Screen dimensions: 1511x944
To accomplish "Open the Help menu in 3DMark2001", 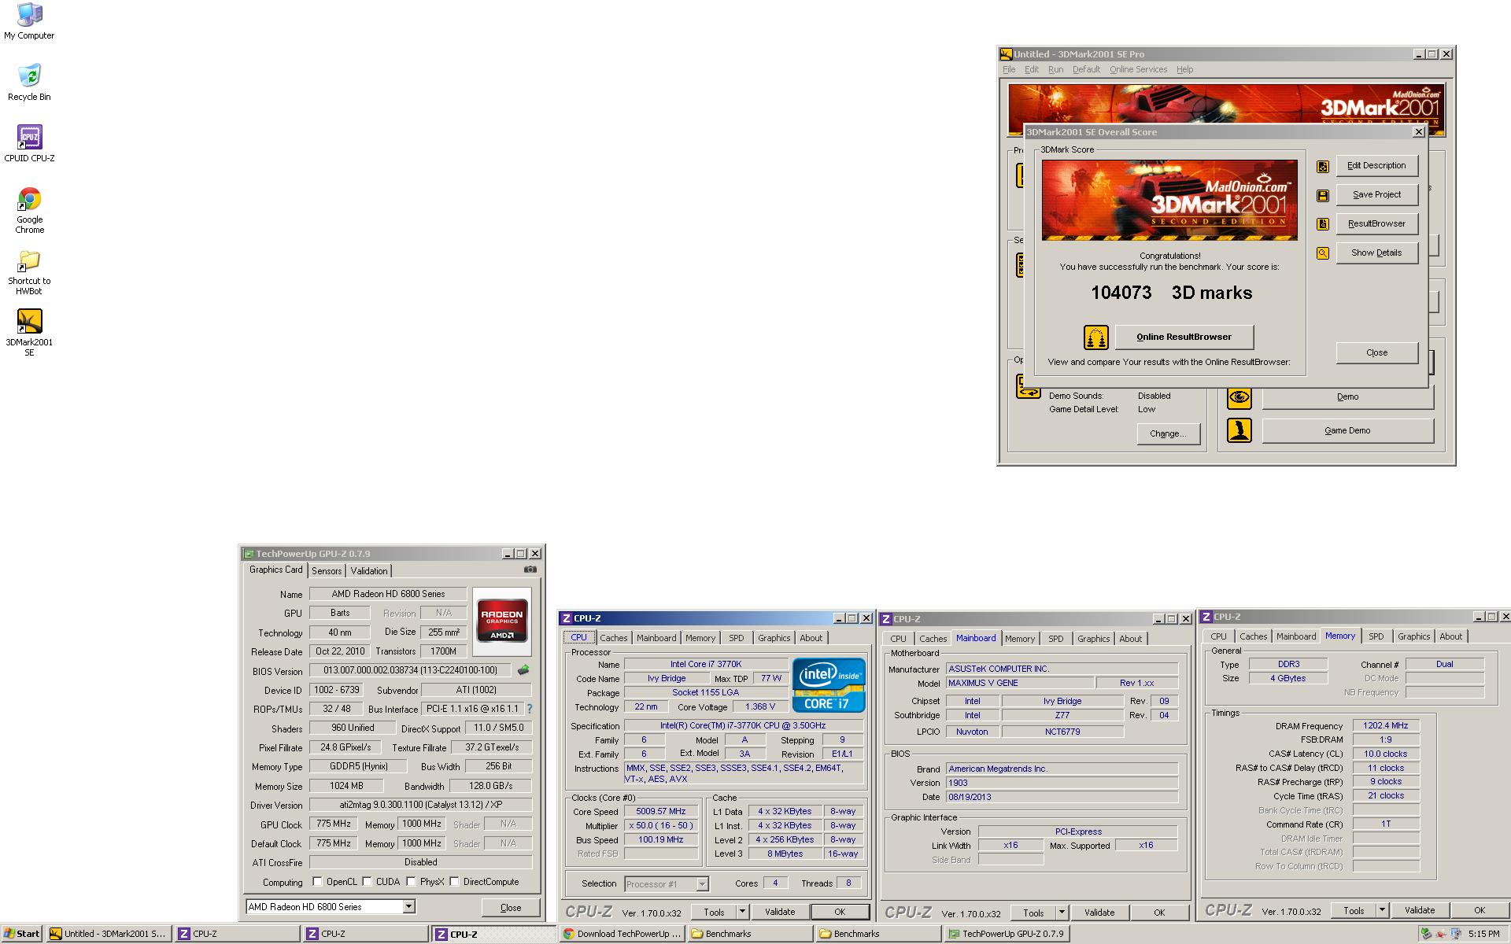I will click(1185, 69).
